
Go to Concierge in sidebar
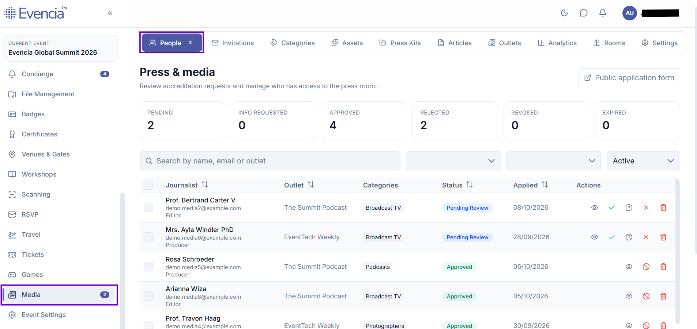coord(59,74)
